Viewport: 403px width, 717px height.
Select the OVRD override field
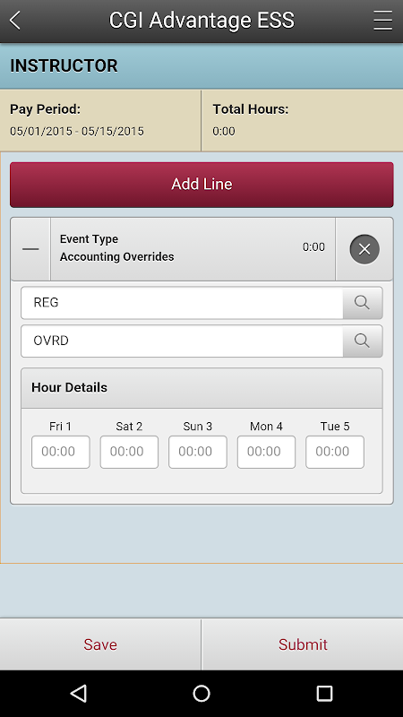[x=182, y=341]
